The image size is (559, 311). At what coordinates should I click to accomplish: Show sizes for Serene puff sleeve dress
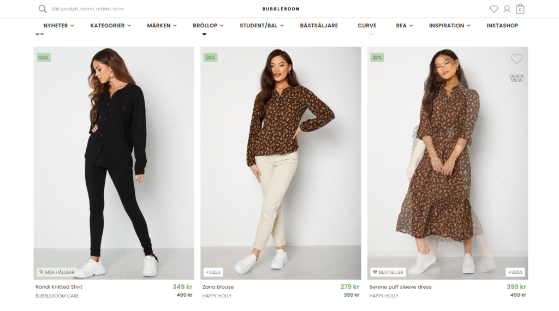(x=515, y=272)
